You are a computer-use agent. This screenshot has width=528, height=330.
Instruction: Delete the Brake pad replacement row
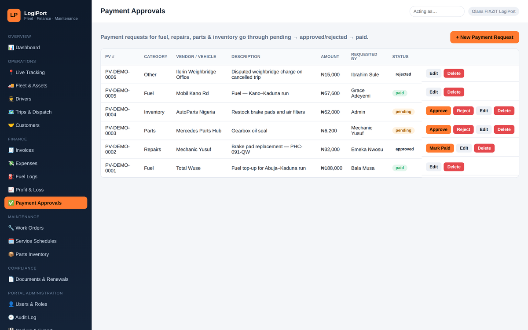tap(484, 148)
